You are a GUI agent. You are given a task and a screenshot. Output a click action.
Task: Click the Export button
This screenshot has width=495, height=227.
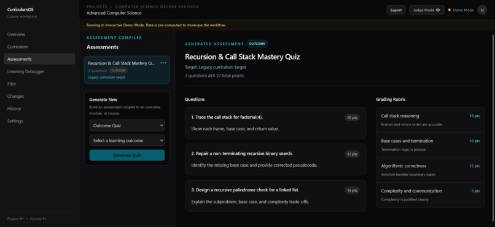[x=396, y=10]
